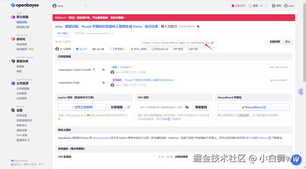Open 邀请有礼 in the sidebar
This screenshot has width=306, height=169.
tap(23, 140)
